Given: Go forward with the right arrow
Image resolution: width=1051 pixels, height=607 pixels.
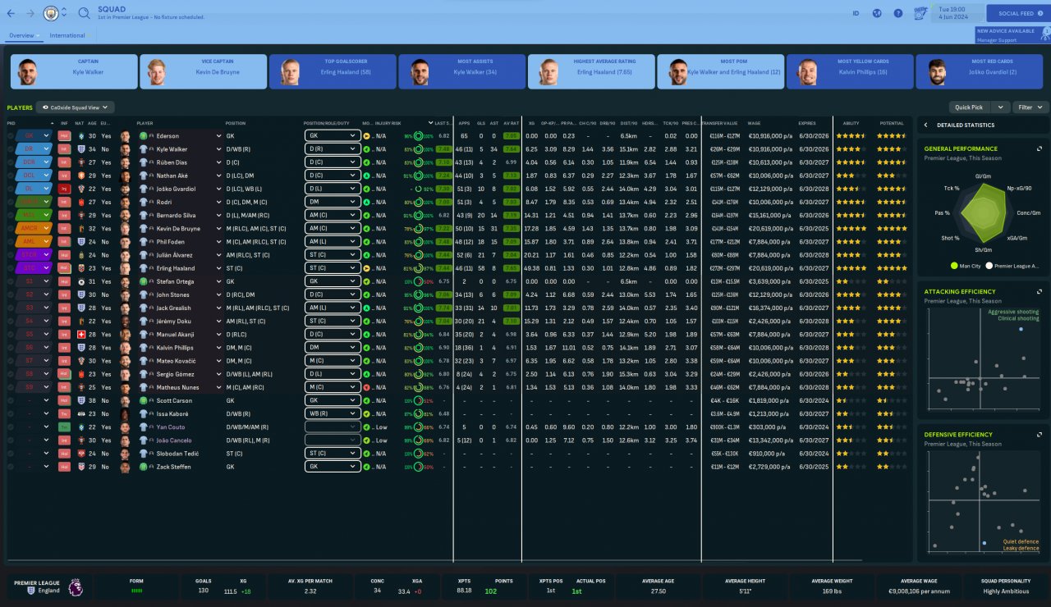Looking at the screenshot, I should [30, 13].
